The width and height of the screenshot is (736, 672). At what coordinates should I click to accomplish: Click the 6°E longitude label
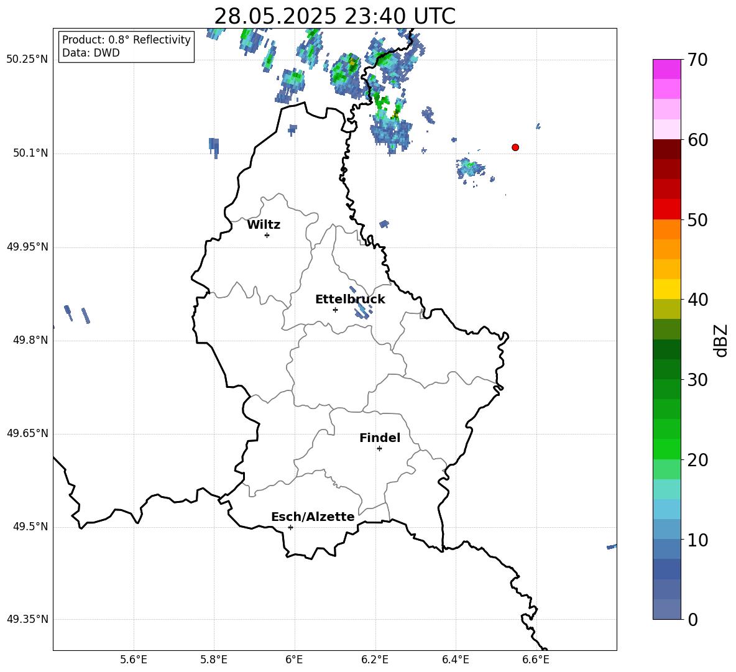(294, 660)
